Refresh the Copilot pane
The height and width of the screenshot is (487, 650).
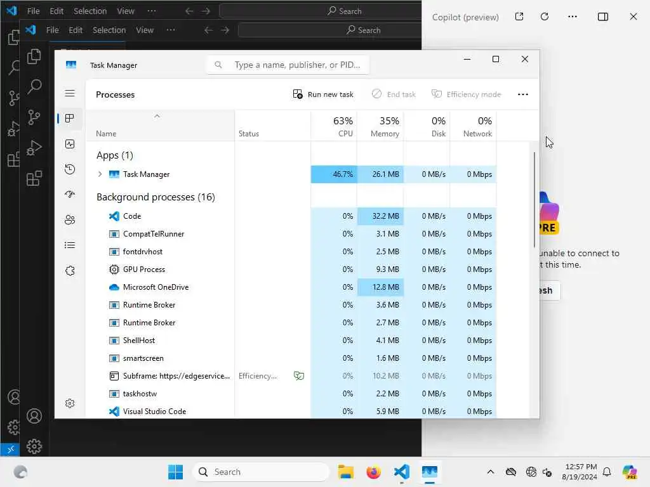click(545, 16)
